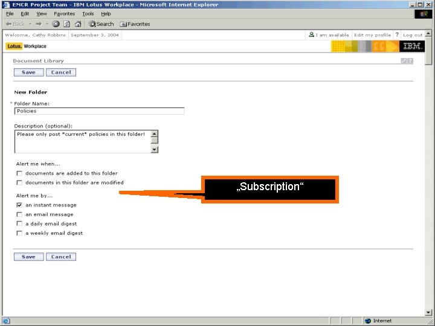Click Log out link
The width and height of the screenshot is (435, 326).
(x=413, y=35)
